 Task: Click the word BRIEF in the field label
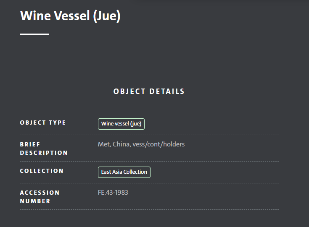[x=30, y=144]
